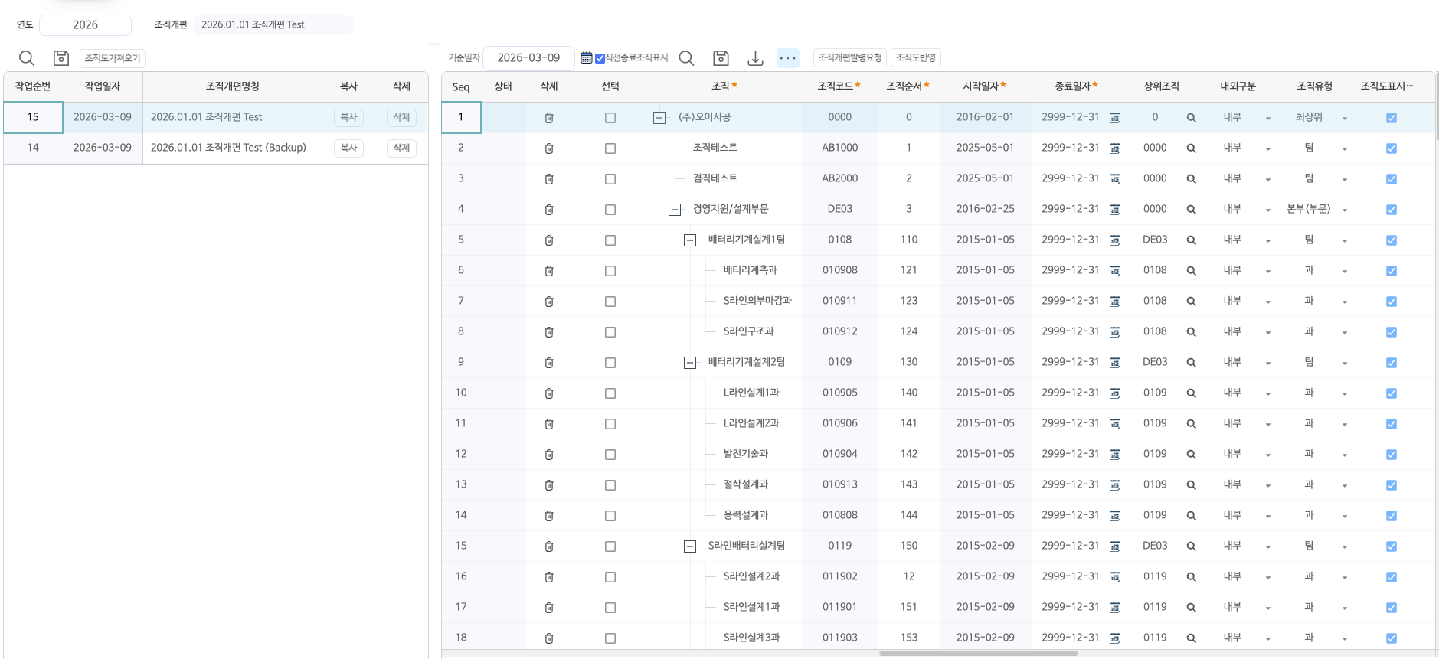
Task: Search parent org for S라인외부마감과 row
Action: click(1192, 302)
